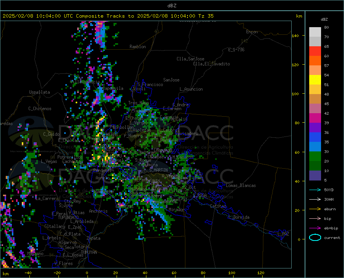Click the 'Potrerillos' map label
344x278 pixels.
click(x=70, y=157)
